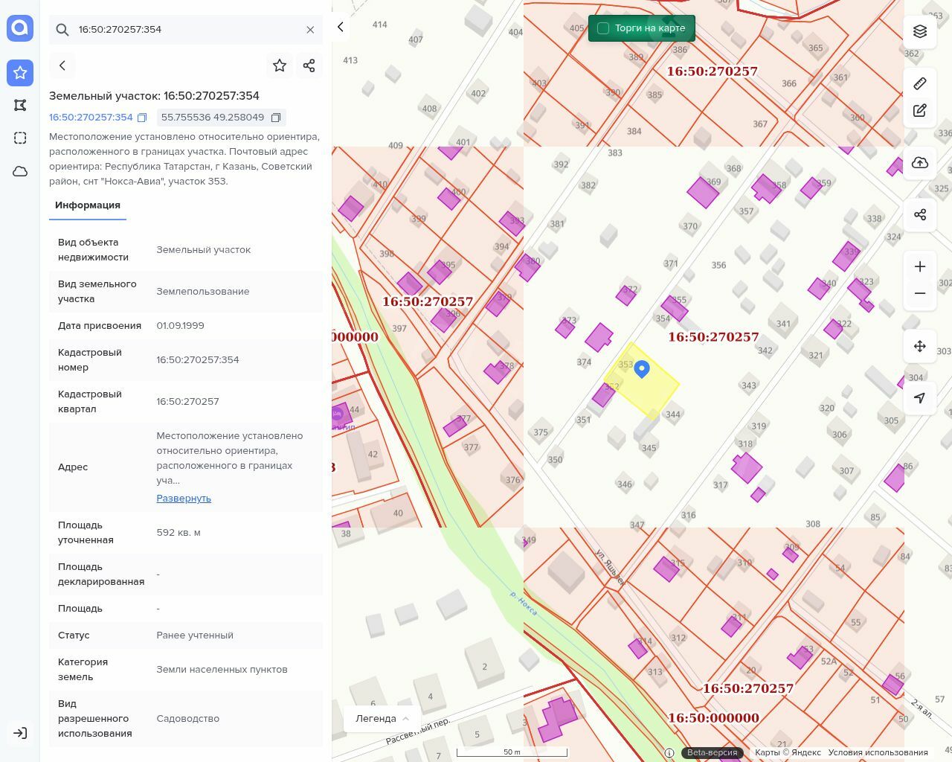Click my location arrow button
Viewport: 952px width, 762px height.
pos(920,398)
